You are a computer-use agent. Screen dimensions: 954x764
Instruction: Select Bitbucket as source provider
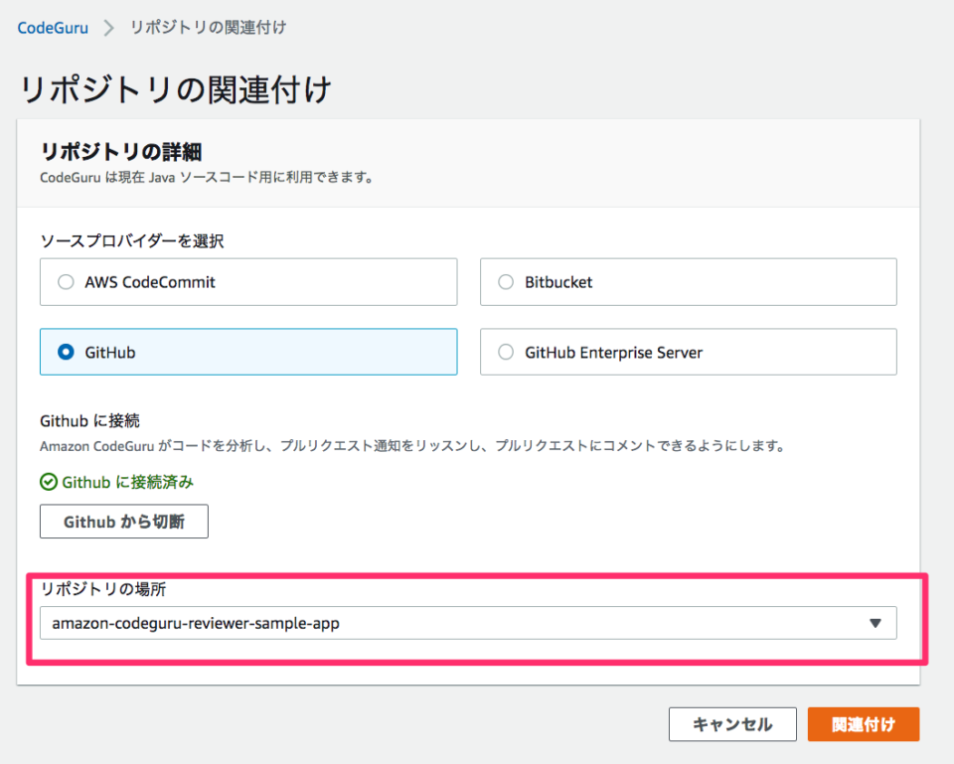[x=688, y=281]
